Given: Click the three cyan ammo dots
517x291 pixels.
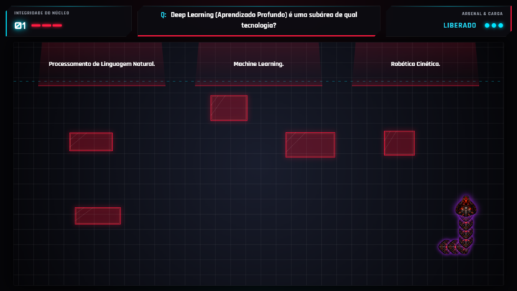Looking at the screenshot, I should [493, 25].
